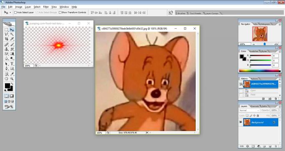Swap foreground and background colors
Screen dimensions: 285x151
coord(12,84)
